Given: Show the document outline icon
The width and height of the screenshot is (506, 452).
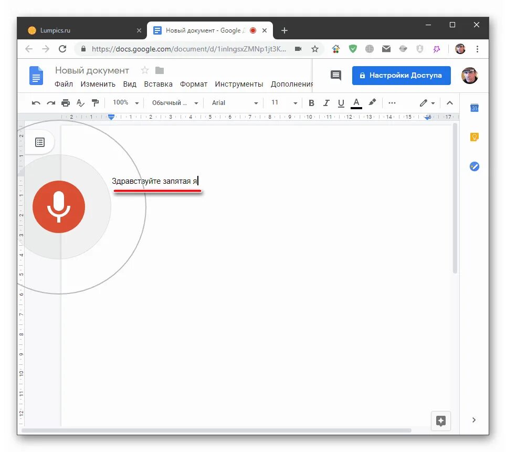Looking at the screenshot, I should coord(40,142).
